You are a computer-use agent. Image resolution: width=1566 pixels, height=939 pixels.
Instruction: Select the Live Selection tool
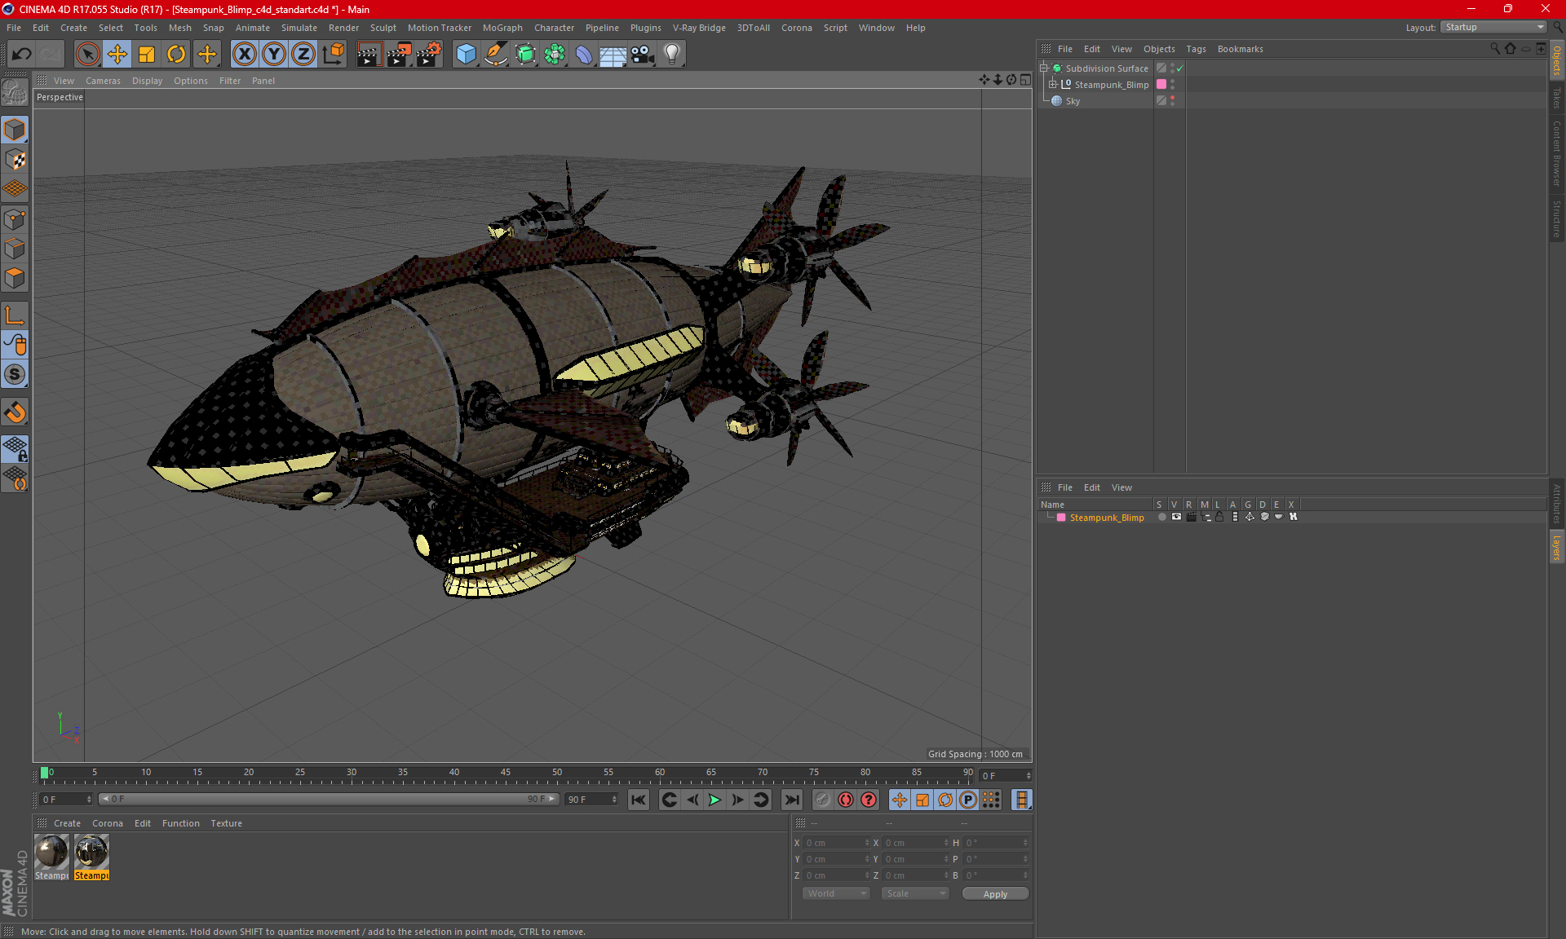coord(87,55)
